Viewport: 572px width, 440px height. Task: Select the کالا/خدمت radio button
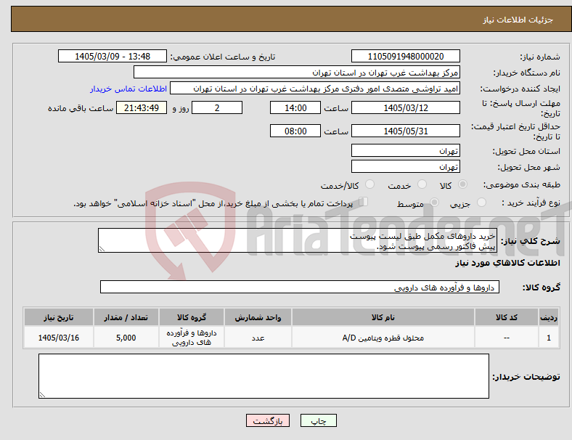pyautogui.click(x=370, y=184)
